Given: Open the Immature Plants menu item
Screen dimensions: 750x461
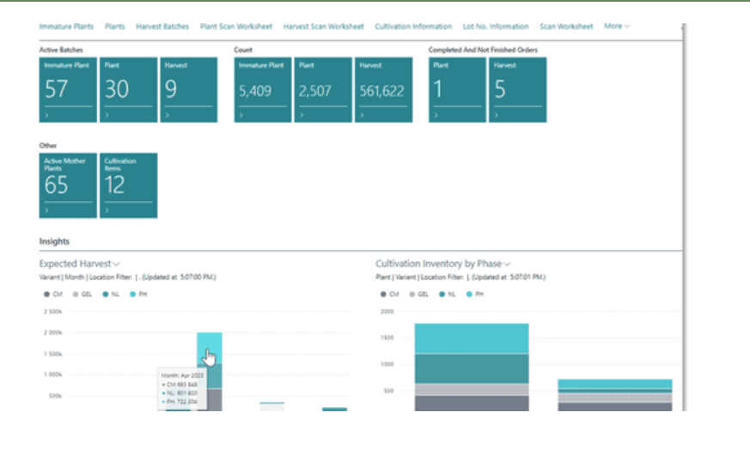Looking at the screenshot, I should [66, 27].
